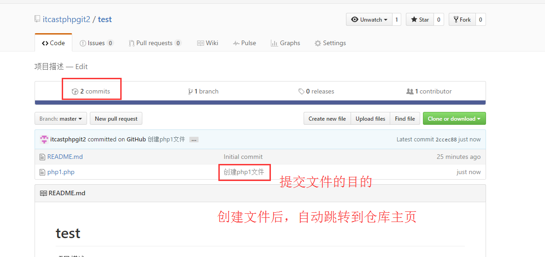Viewport: 545px width, 257px height.
Task: Click the forks count 0
Action: pos(481,19)
